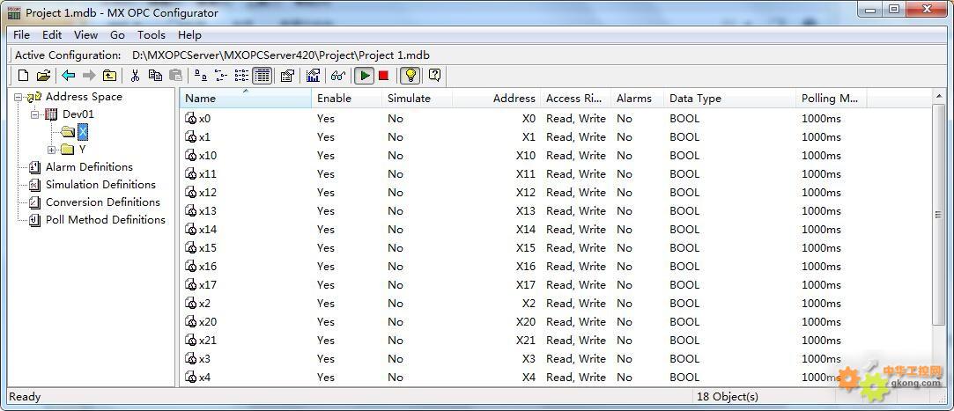Image resolution: width=954 pixels, height=411 pixels.
Task: Click the Help question mark icon
Action: pos(434,76)
